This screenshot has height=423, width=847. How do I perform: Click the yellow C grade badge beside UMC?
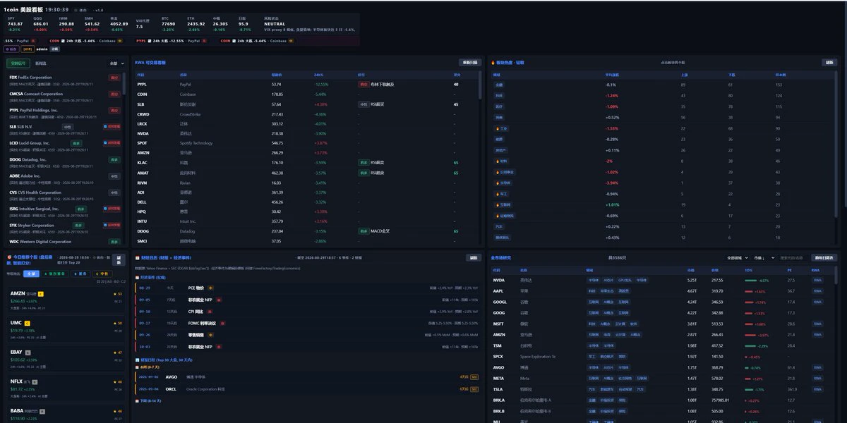[x=27, y=323]
